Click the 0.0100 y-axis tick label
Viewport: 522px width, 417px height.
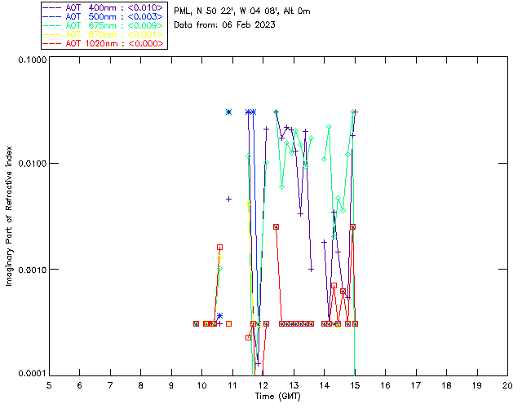tap(31, 165)
